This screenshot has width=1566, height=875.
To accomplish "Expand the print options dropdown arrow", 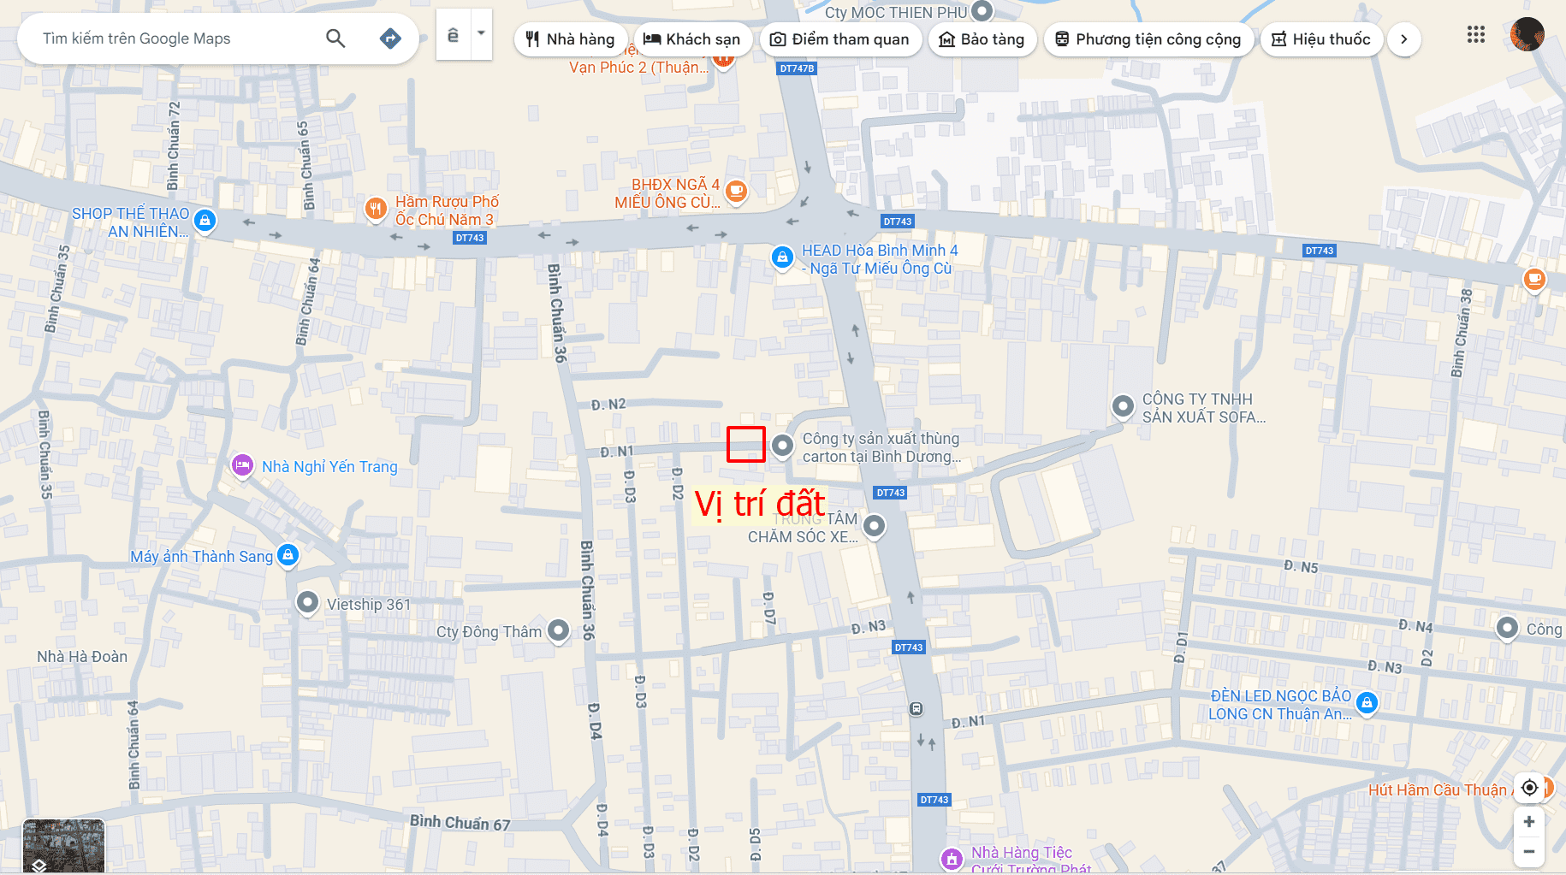I will [481, 34].
